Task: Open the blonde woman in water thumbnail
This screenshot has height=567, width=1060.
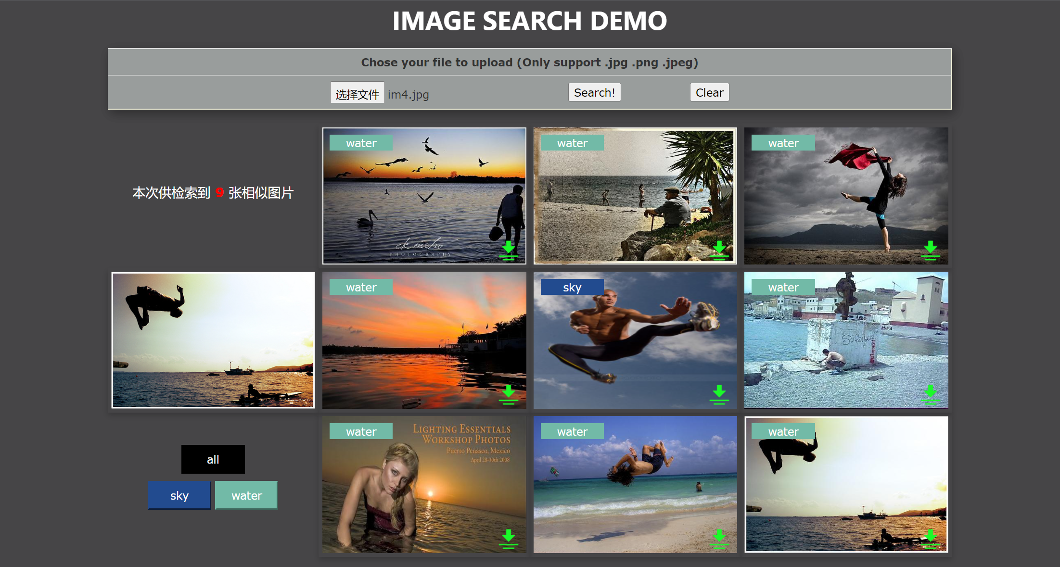Action: click(x=424, y=484)
